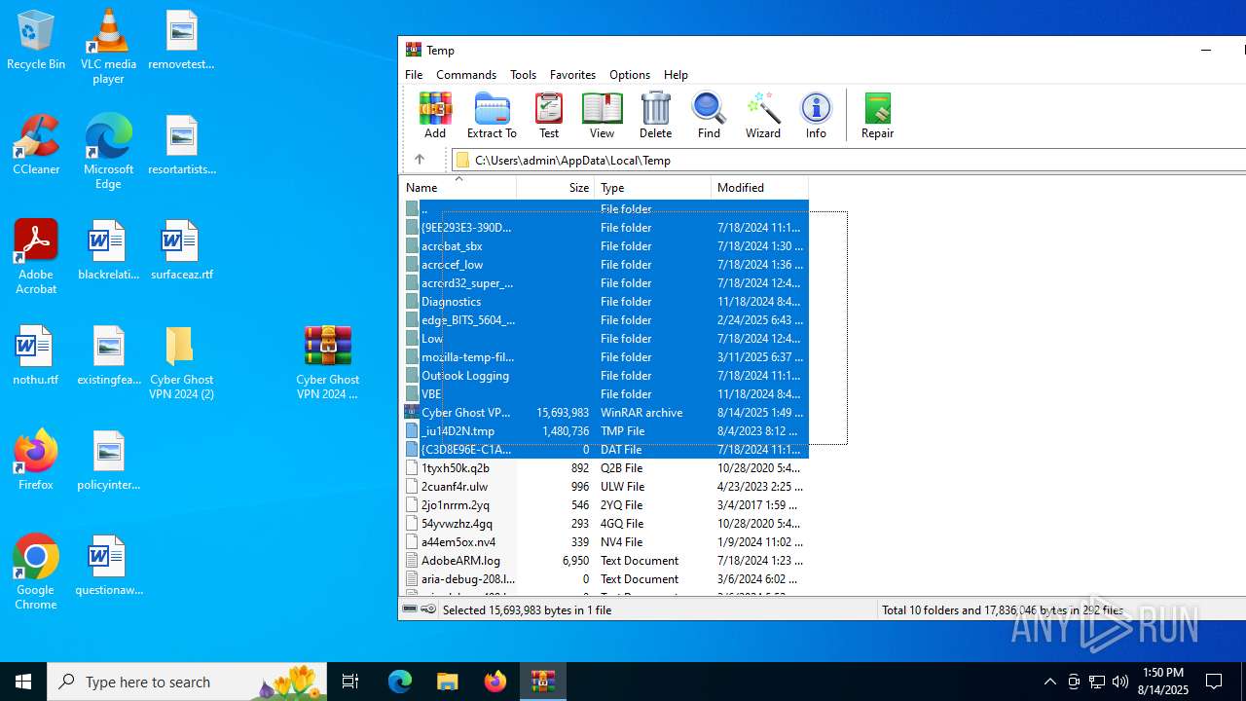The image size is (1246, 701).
Task: Open the Favorites menu
Action: [x=572, y=75]
